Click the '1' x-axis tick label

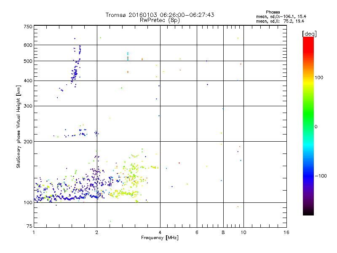34,232
